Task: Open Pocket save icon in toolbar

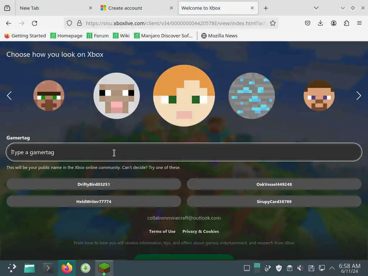Action: pos(308,23)
